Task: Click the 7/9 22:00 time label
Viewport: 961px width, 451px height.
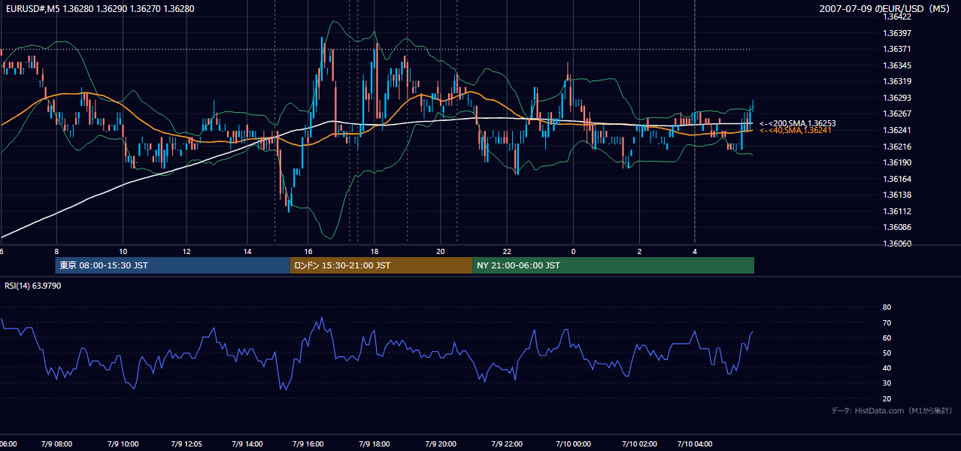Action: click(x=507, y=444)
